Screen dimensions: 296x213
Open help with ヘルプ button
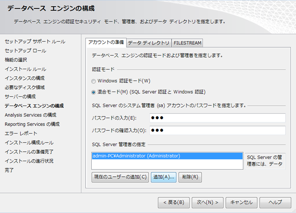pos(275,203)
